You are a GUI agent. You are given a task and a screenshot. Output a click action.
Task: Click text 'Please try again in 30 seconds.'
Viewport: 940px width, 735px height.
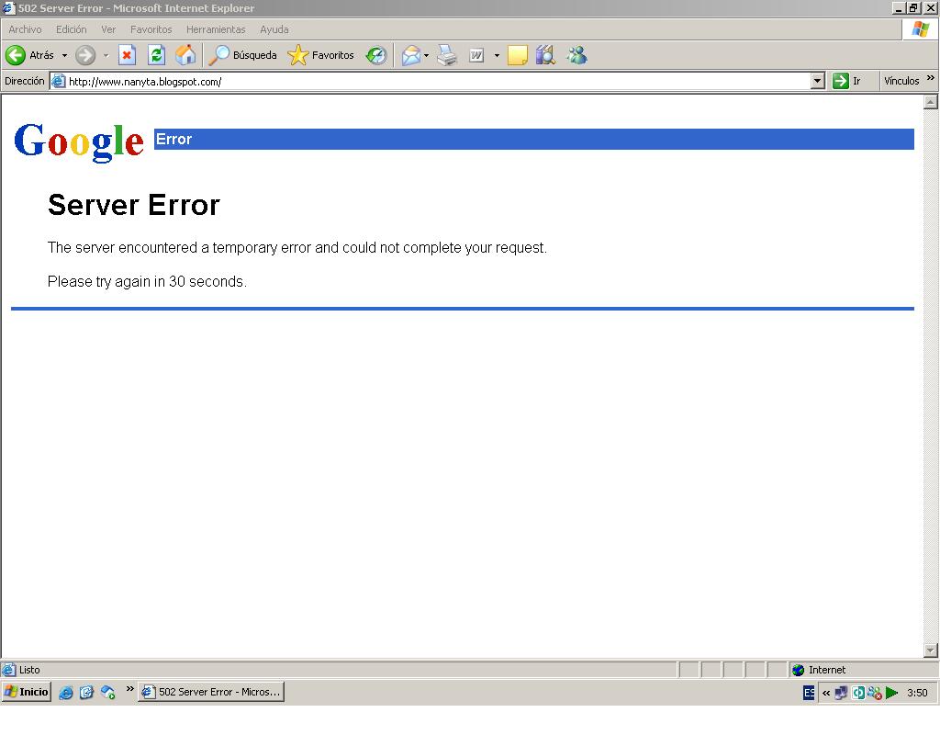click(x=147, y=281)
